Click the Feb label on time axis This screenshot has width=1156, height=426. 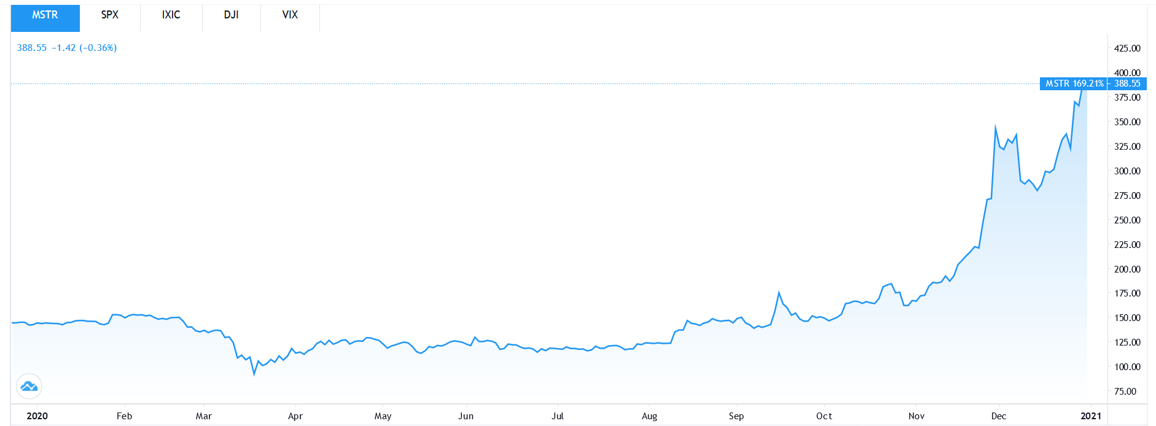pos(124,416)
